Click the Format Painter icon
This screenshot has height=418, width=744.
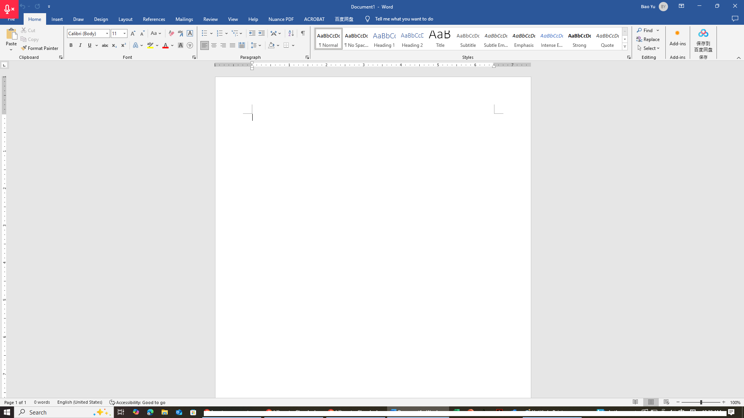(x=24, y=48)
